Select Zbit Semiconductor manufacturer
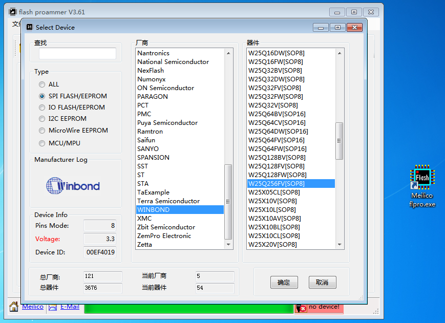Screen dimensions: 445x323 180,227
